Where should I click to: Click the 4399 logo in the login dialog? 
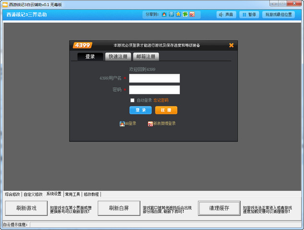tap(82, 45)
